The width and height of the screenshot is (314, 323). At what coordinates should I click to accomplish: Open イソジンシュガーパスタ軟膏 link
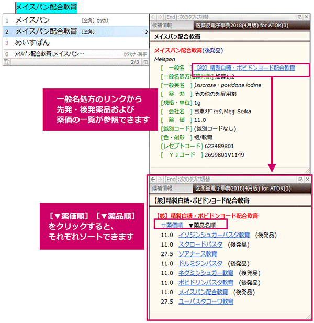pos(214,235)
